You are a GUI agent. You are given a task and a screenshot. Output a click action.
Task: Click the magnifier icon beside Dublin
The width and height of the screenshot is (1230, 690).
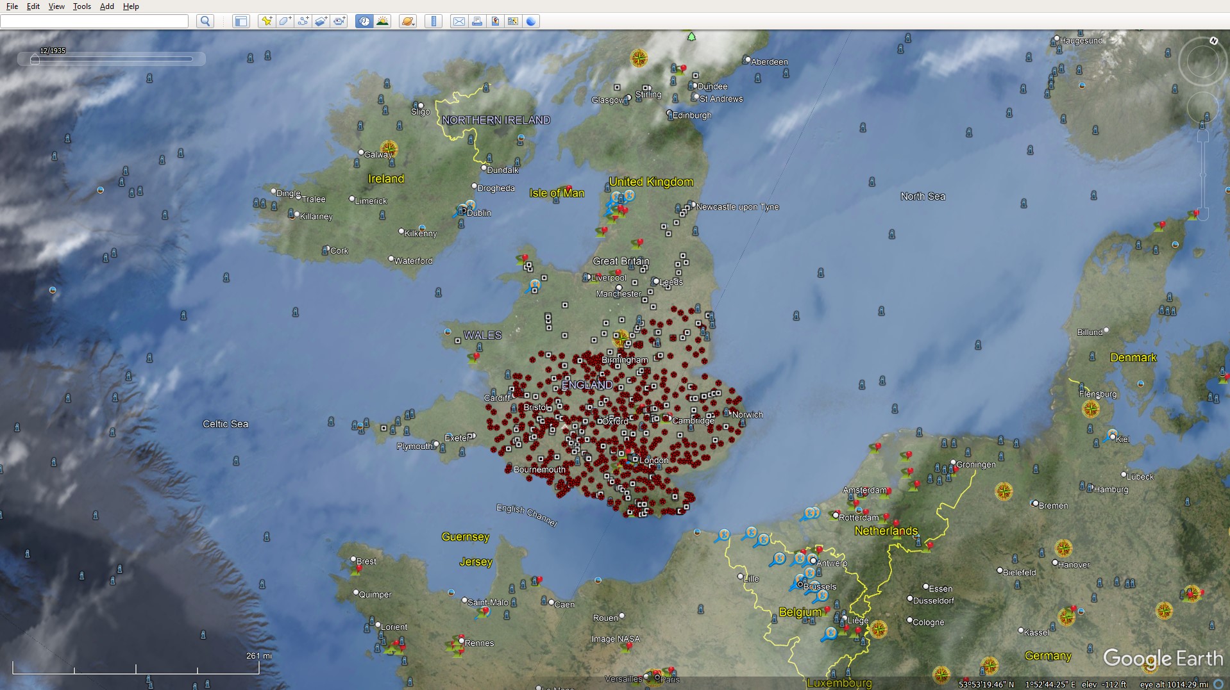click(463, 209)
